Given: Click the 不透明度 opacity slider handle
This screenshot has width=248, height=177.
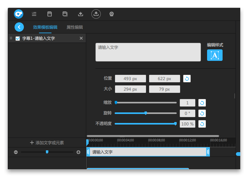Looking at the screenshot, I should [x=175, y=124].
